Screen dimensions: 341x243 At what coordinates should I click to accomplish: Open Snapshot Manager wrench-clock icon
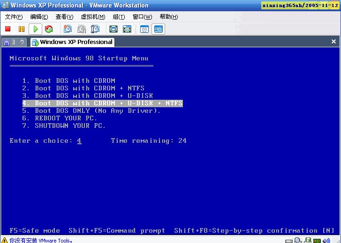coord(95,29)
